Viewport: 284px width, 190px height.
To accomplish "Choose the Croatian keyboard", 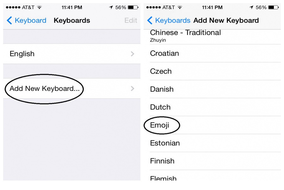I will tap(164, 53).
